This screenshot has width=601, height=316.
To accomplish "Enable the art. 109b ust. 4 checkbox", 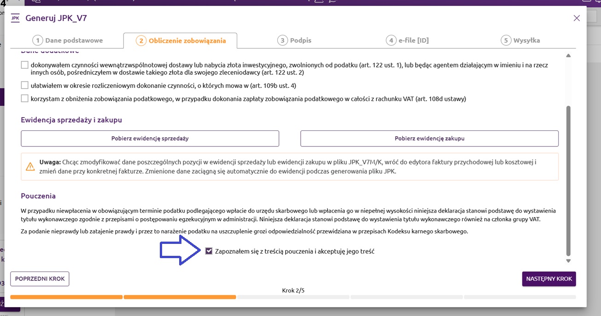I will 25,85.
